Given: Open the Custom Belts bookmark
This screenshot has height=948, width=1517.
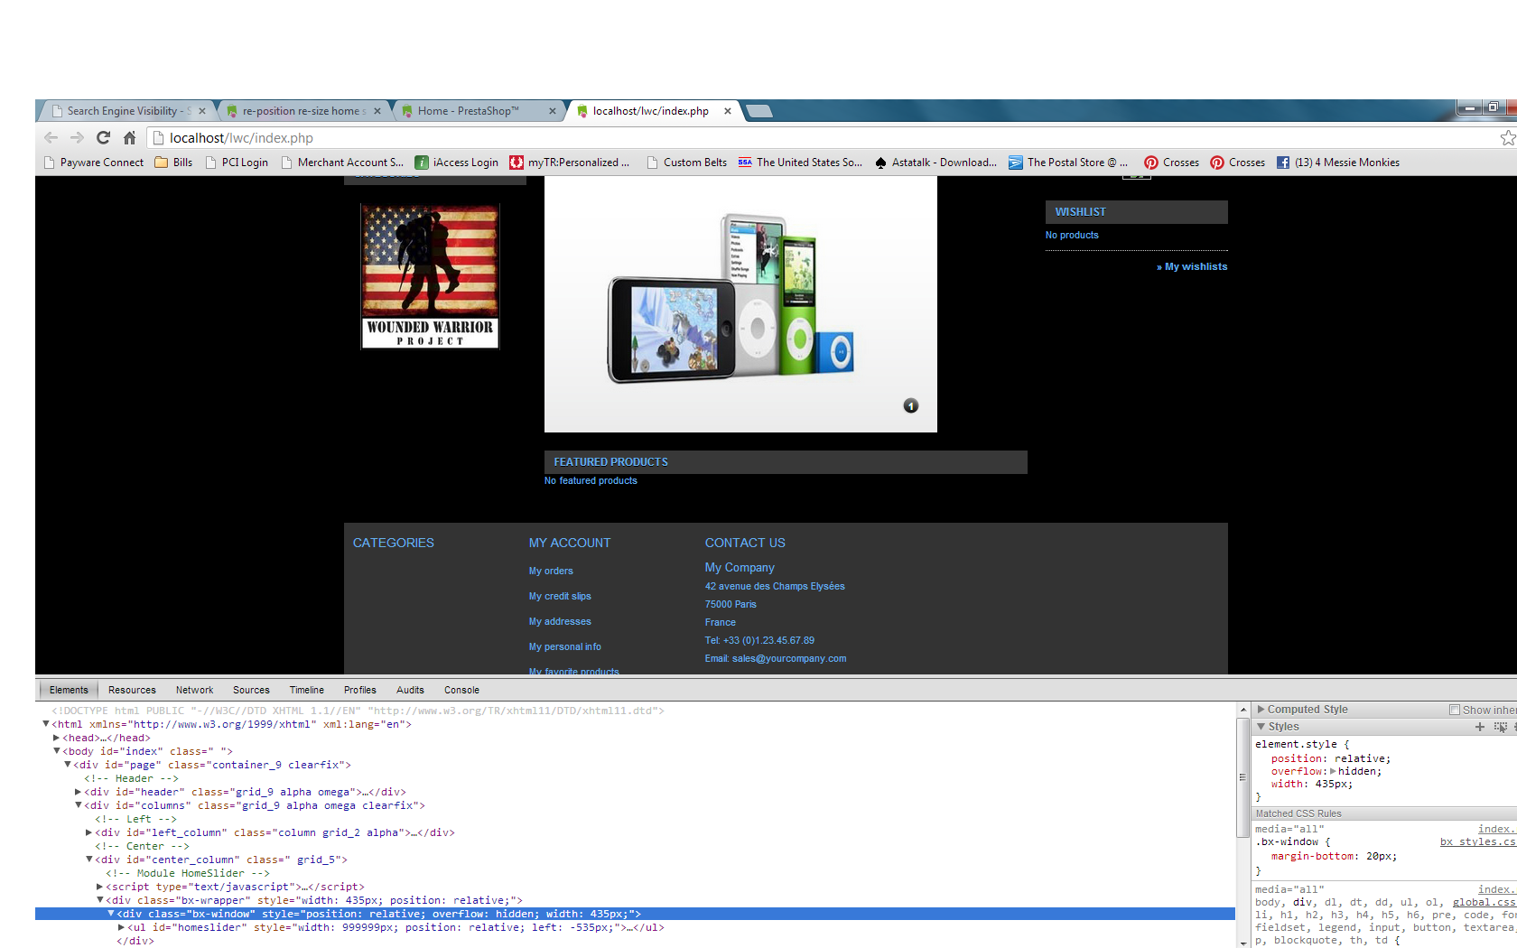Looking at the screenshot, I should click(686, 163).
